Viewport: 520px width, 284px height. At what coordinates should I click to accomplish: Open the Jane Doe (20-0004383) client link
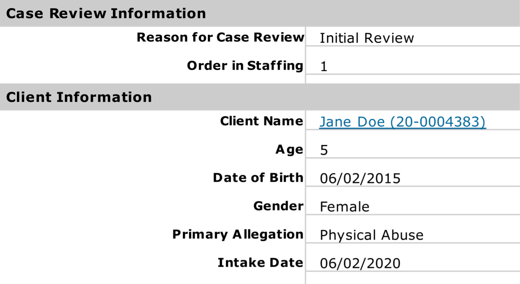[402, 122]
